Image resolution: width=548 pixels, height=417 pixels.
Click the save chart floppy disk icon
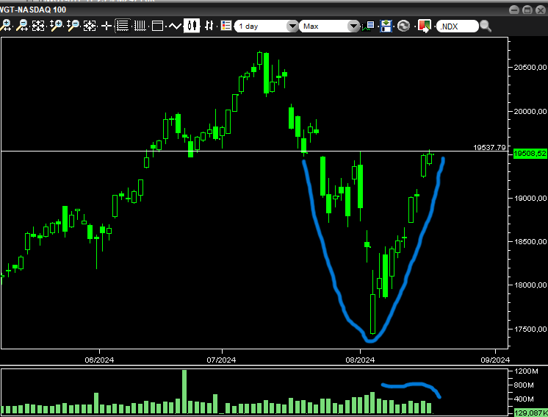pyautogui.click(x=386, y=26)
